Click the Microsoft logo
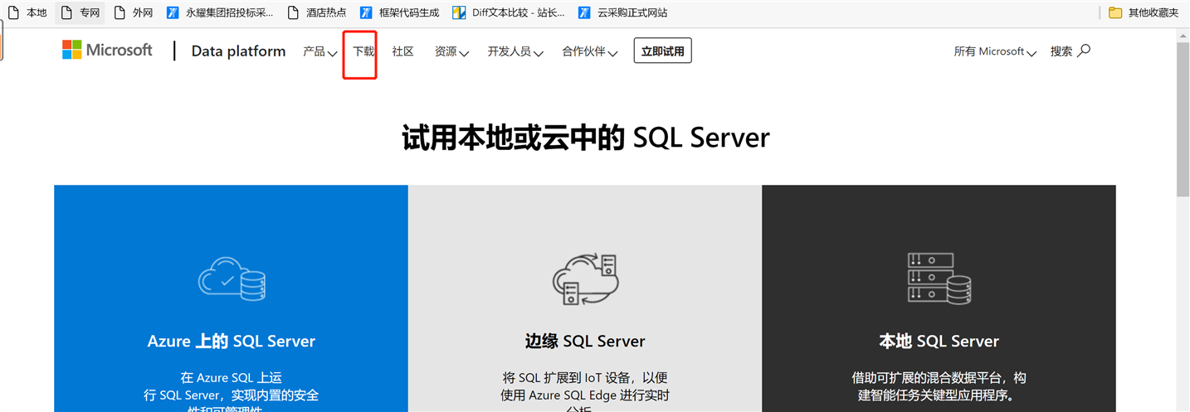The width and height of the screenshot is (1190, 412). (107, 50)
